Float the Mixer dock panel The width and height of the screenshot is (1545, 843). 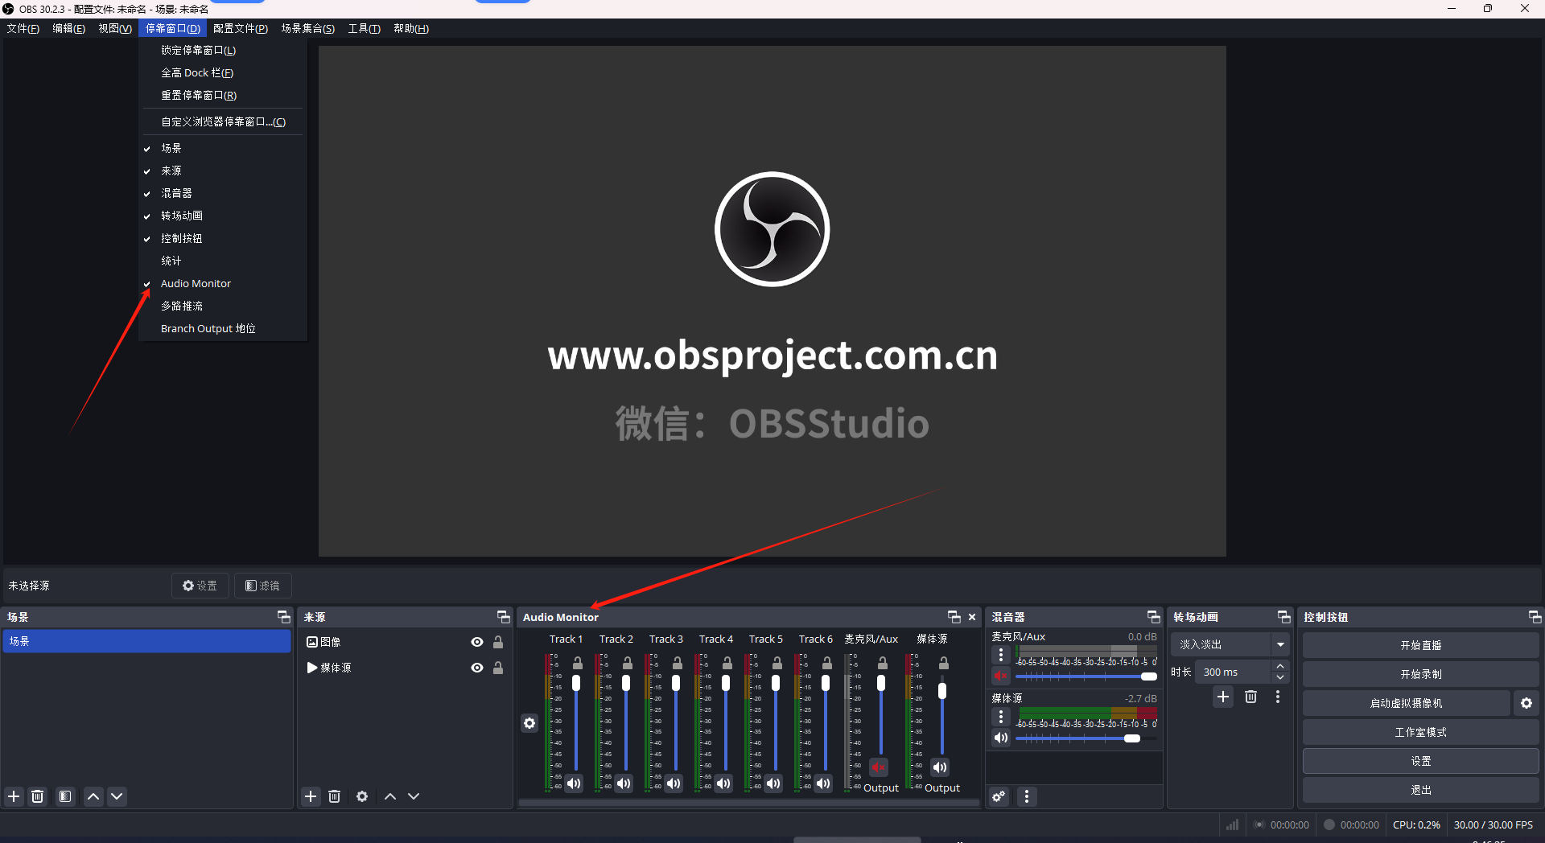click(x=1154, y=617)
